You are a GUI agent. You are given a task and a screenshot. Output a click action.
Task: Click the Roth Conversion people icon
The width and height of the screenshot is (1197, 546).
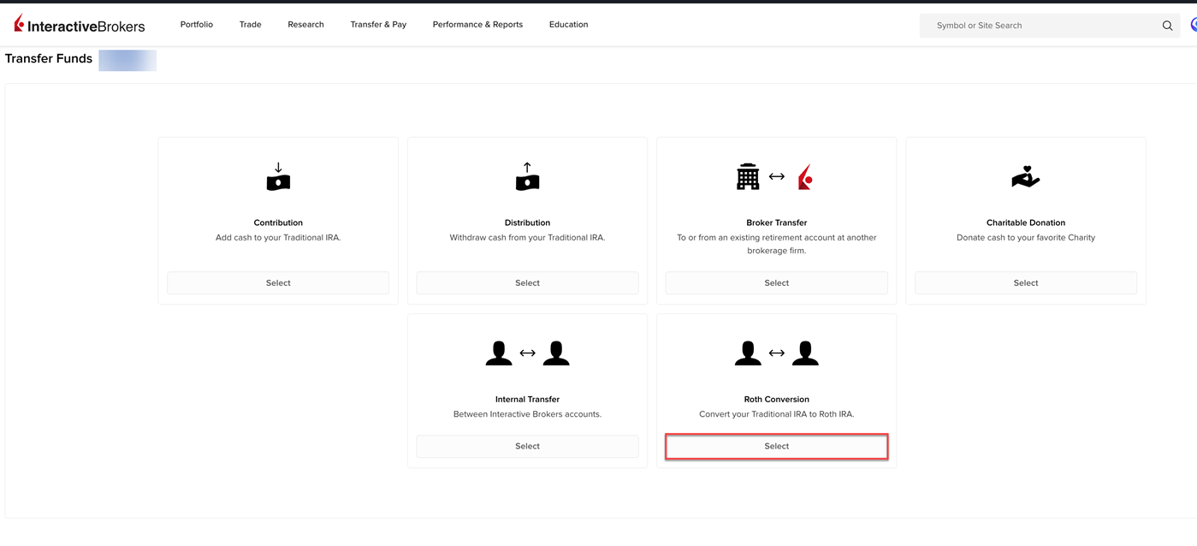point(776,353)
